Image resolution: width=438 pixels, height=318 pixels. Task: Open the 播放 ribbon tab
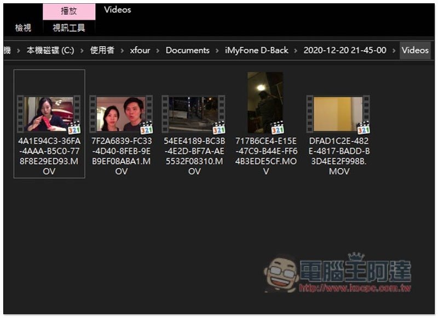click(x=69, y=11)
